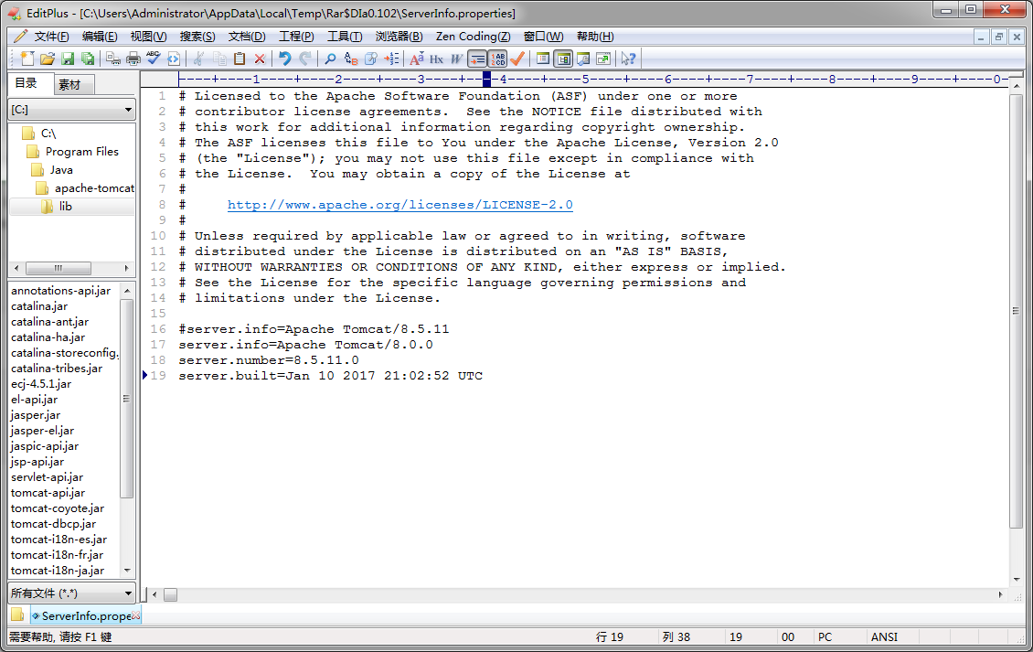Click the Cut scissors icon
Viewport: 1033px width, 652px height.
click(x=198, y=59)
